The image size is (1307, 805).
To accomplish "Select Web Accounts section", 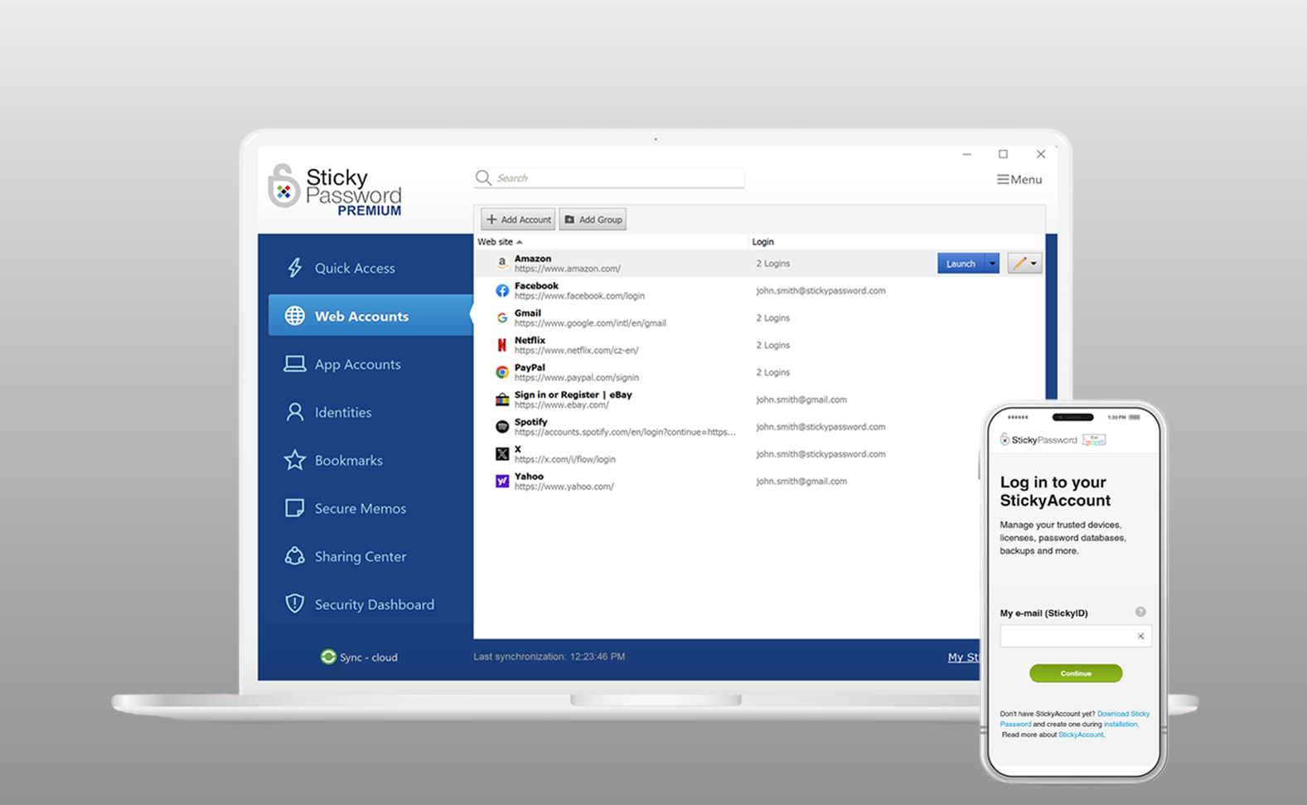I will pos(370,316).
